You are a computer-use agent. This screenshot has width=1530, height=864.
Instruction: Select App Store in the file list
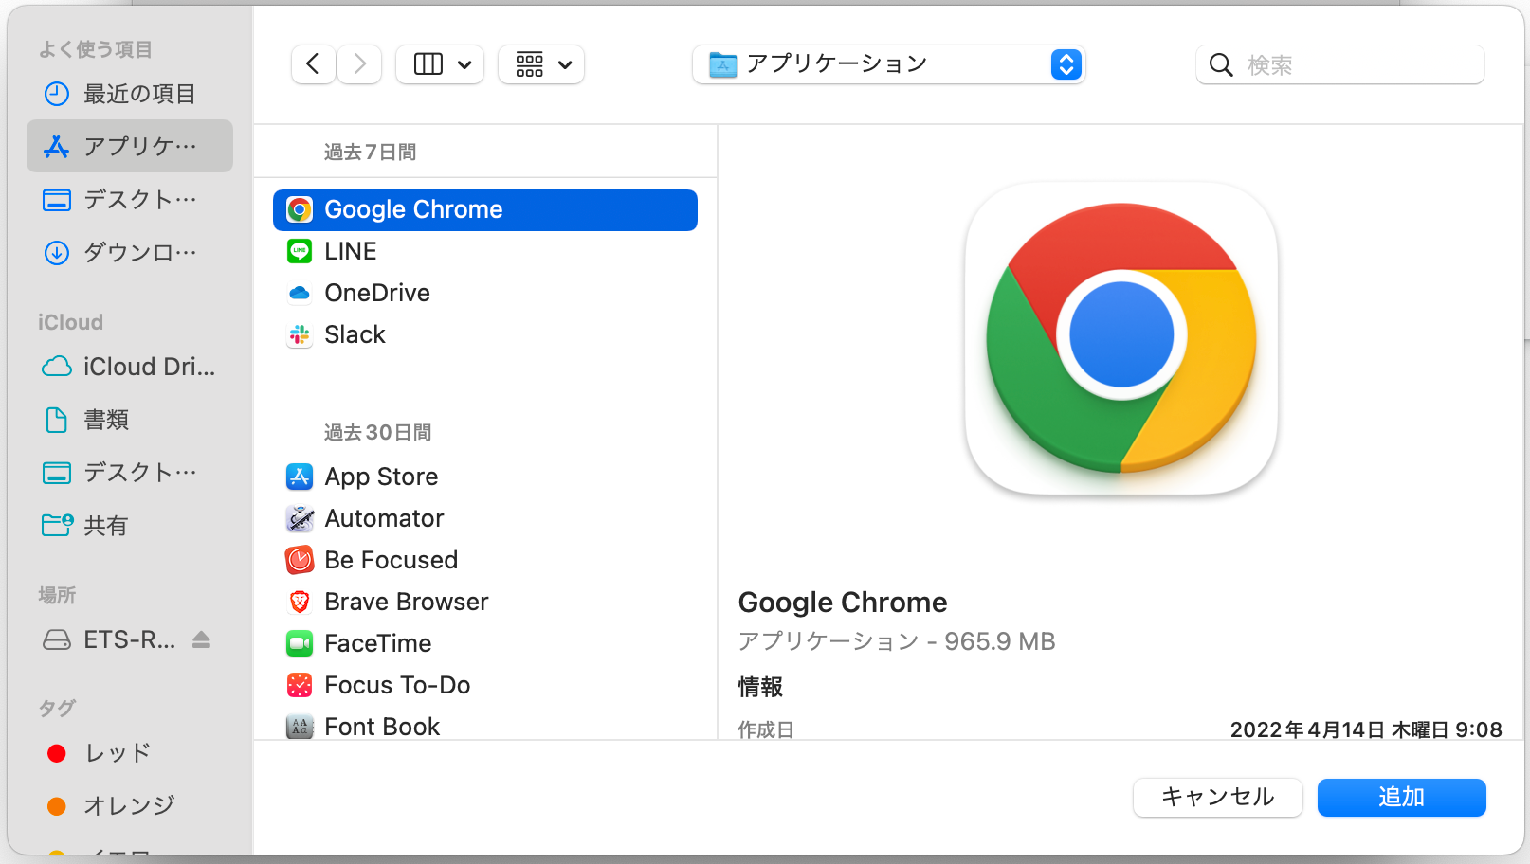click(x=485, y=477)
